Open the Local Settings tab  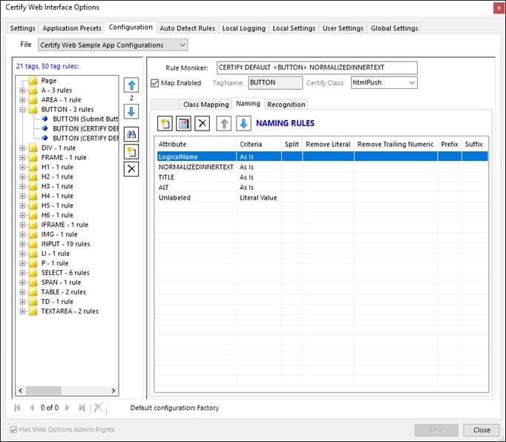(x=294, y=28)
